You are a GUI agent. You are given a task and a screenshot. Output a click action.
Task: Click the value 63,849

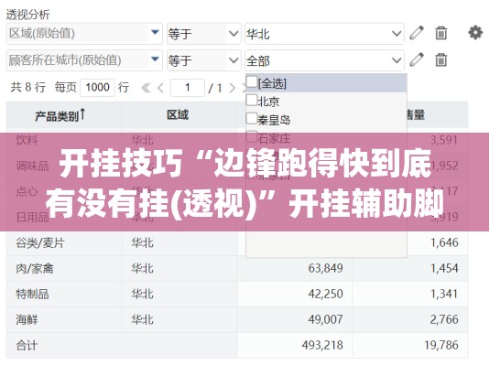point(326,268)
